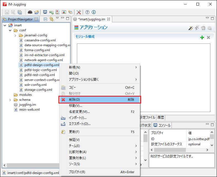This screenshot has width=217, height=177.
Task: Select resin-web.xml file
Action: pyautogui.click(x=29, y=110)
